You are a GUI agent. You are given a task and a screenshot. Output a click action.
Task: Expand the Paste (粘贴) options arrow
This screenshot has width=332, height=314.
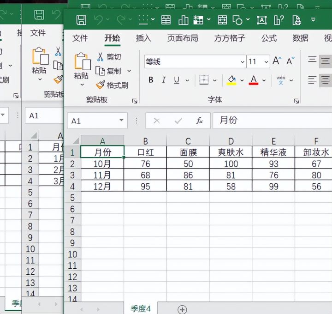(82, 85)
